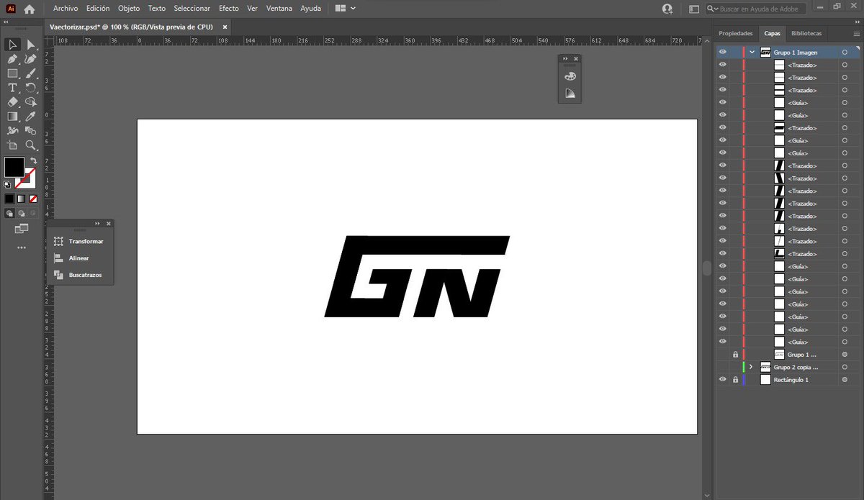
Task: Select the Rotate tool
Action: point(31,88)
